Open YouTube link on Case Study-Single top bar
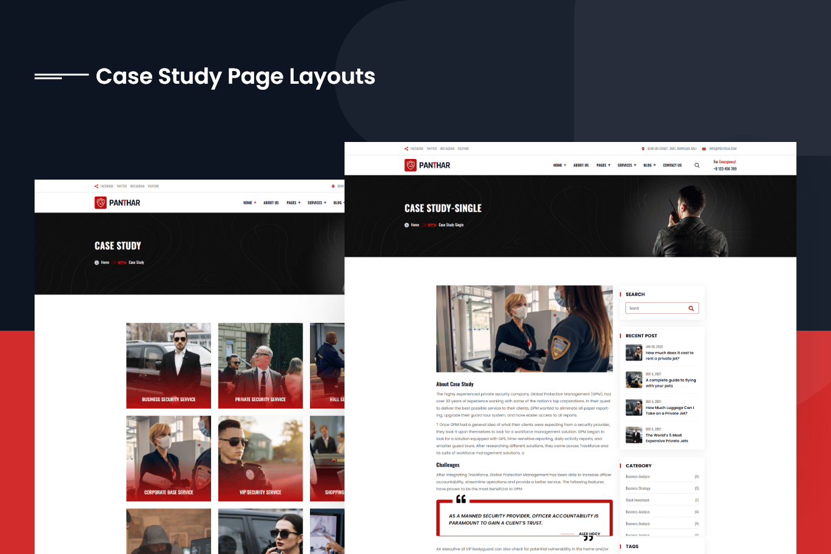The width and height of the screenshot is (831, 554). point(463,149)
